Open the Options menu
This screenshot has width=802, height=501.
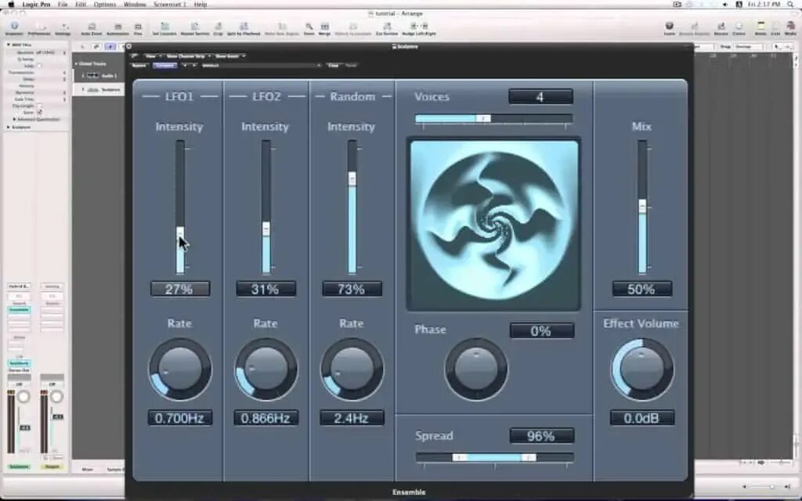click(104, 4)
